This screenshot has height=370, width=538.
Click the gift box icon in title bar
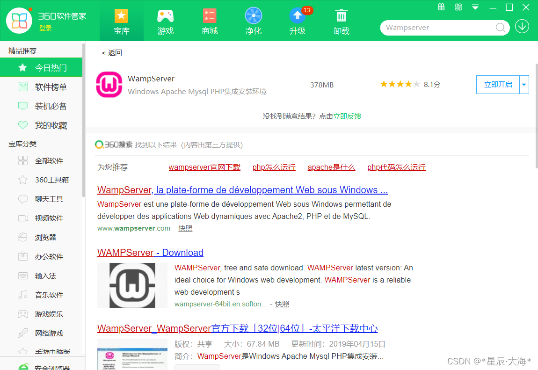coord(441,7)
